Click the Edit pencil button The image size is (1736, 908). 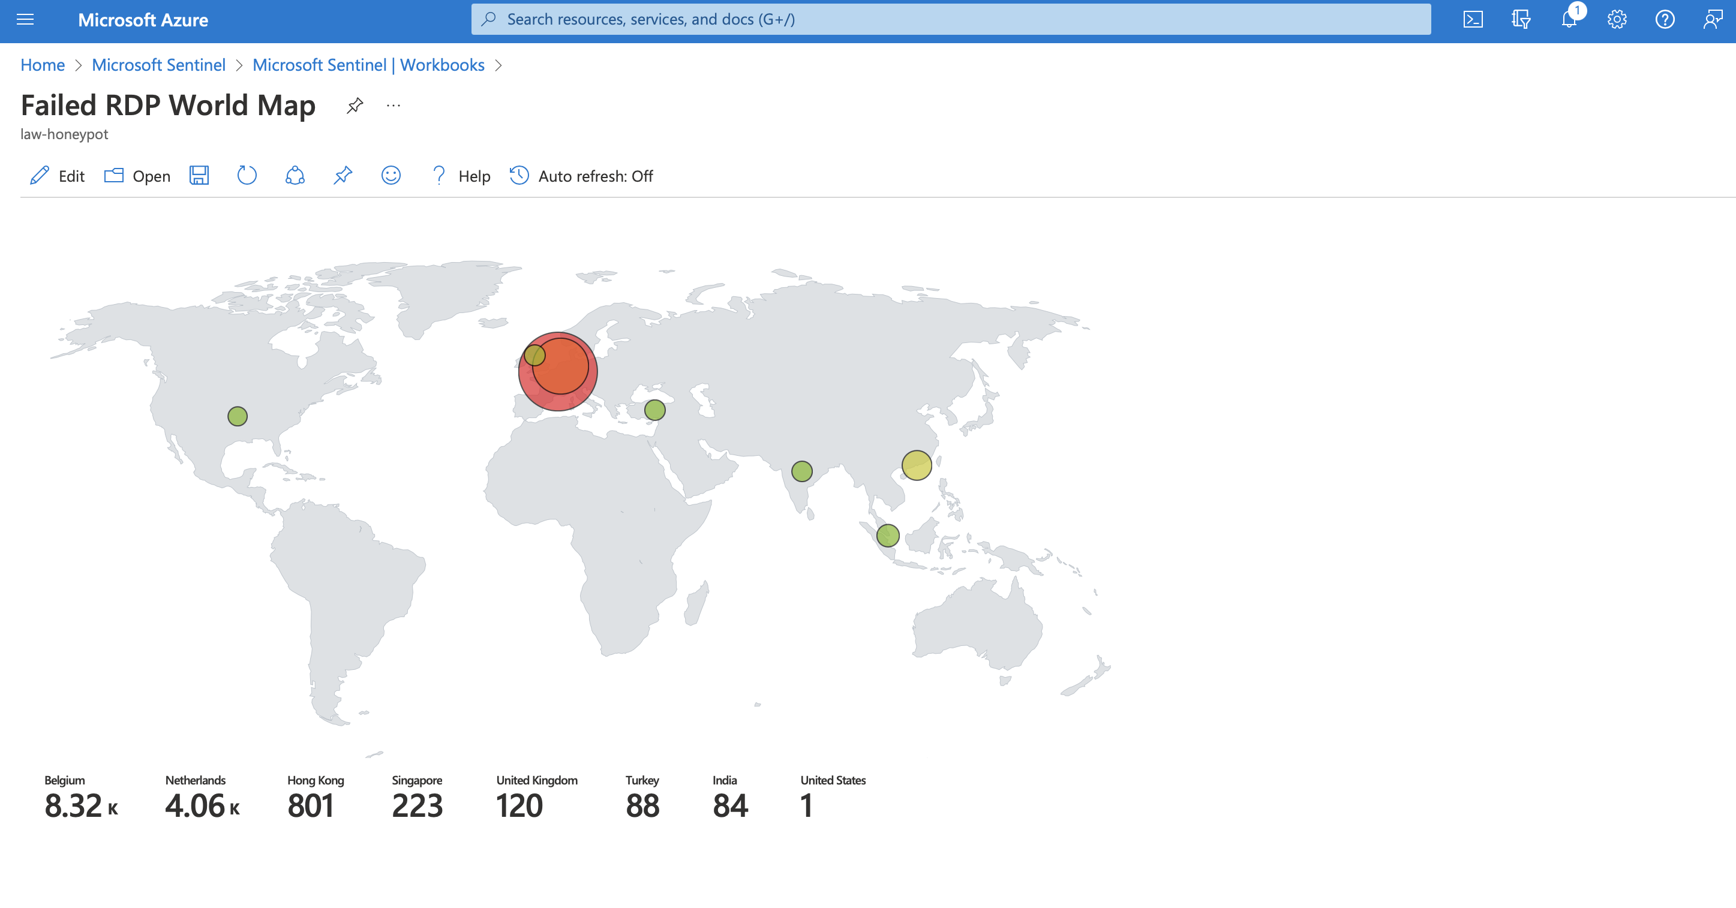(x=57, y=176)
